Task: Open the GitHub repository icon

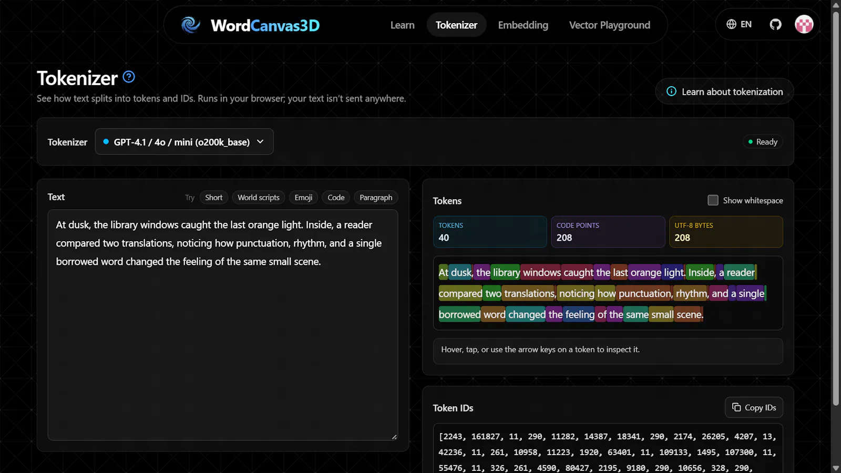Action: 775,24
